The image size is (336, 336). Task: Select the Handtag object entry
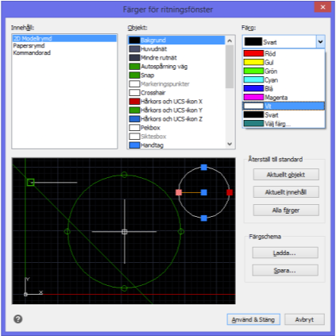[x=176, y=145]
